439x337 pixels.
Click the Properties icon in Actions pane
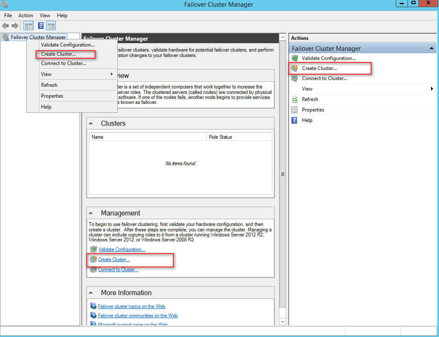[x=294, y=110]
